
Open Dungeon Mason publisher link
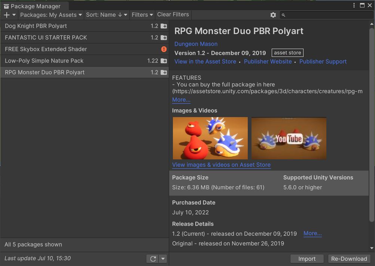tap(196, 44)
